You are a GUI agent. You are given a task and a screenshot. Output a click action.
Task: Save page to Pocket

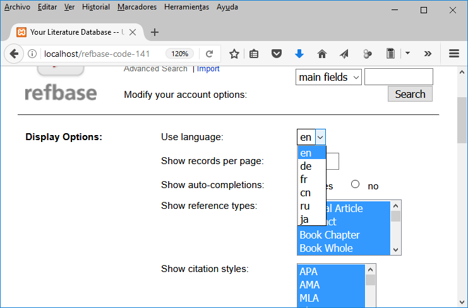276,54
